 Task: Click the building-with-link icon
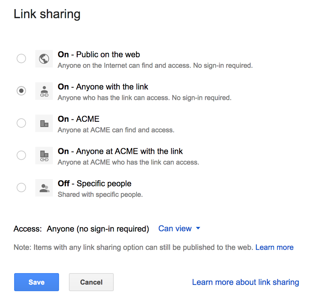(44, 155)
